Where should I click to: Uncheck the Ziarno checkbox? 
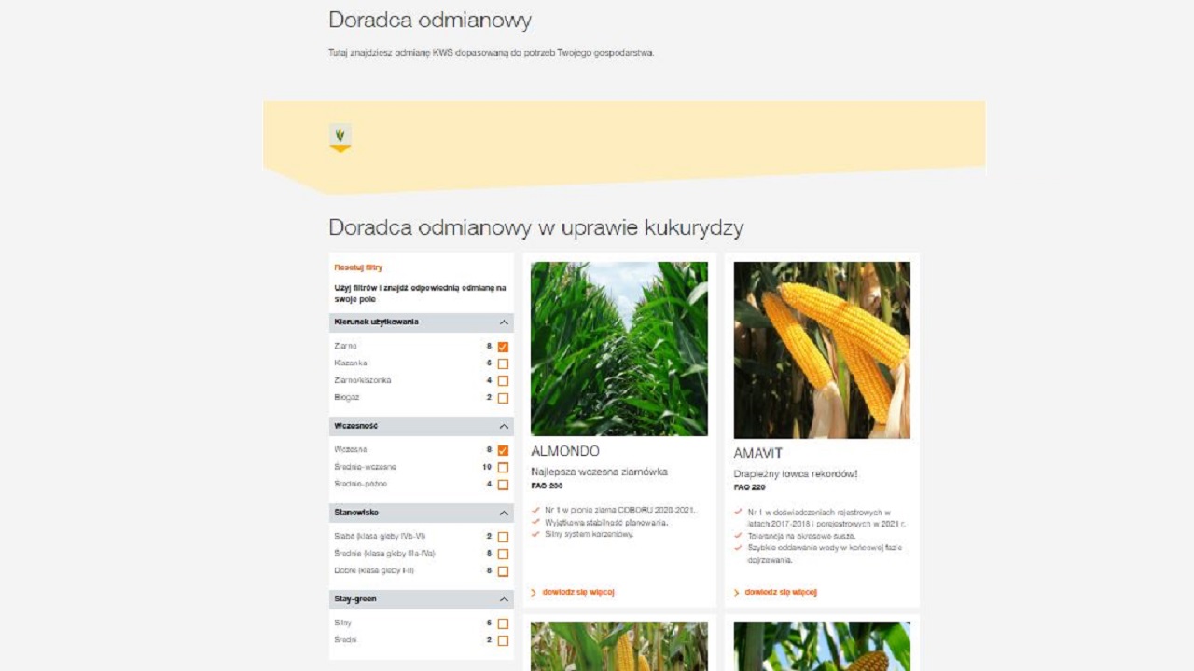(x=503, y=347)
